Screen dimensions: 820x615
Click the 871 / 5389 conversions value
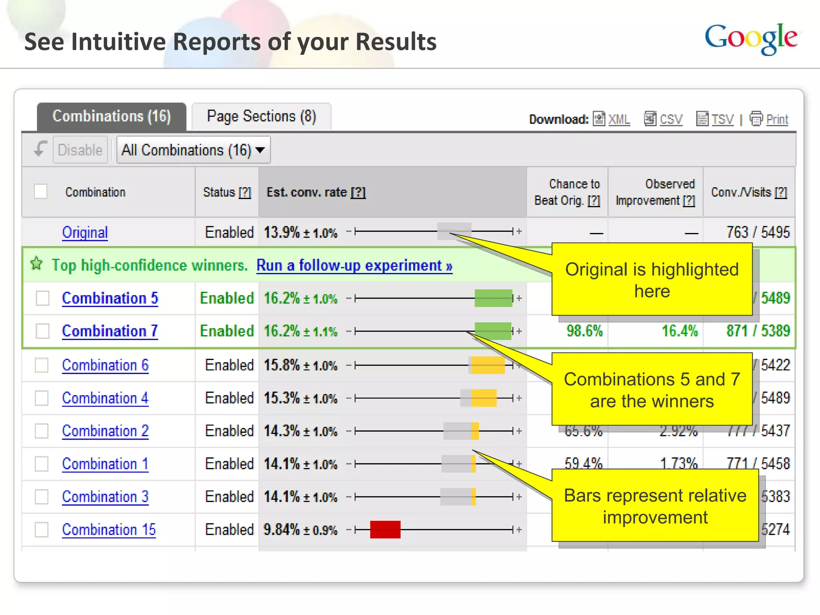tap(758, 331)
